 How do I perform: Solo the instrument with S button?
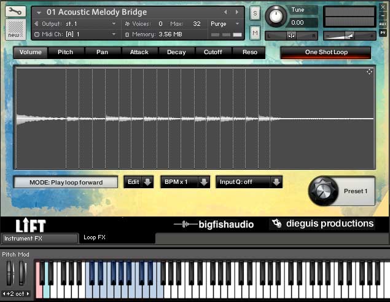[255, 13]
